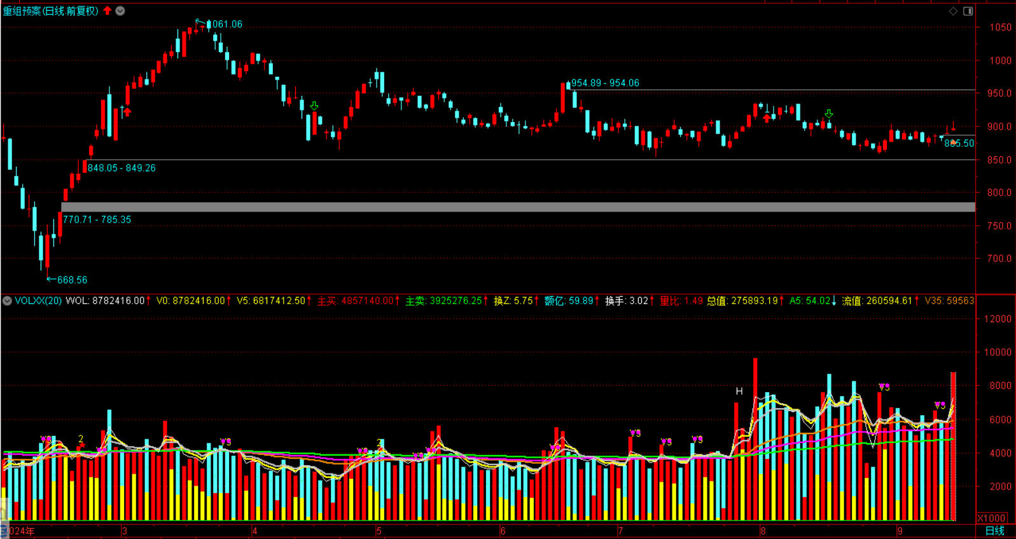Select the VOLXX(20) indicator name
This screenshot has width=1016, height=539.
[38, 301]
